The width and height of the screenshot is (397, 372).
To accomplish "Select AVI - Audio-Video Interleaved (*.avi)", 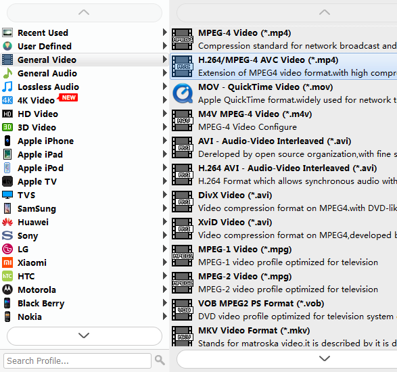I will [x=283, y=147].
